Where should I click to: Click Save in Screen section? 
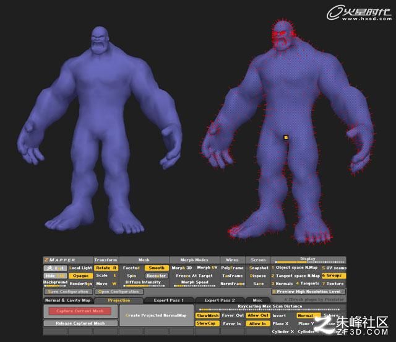pyautogui.click(x=258, y=284)
